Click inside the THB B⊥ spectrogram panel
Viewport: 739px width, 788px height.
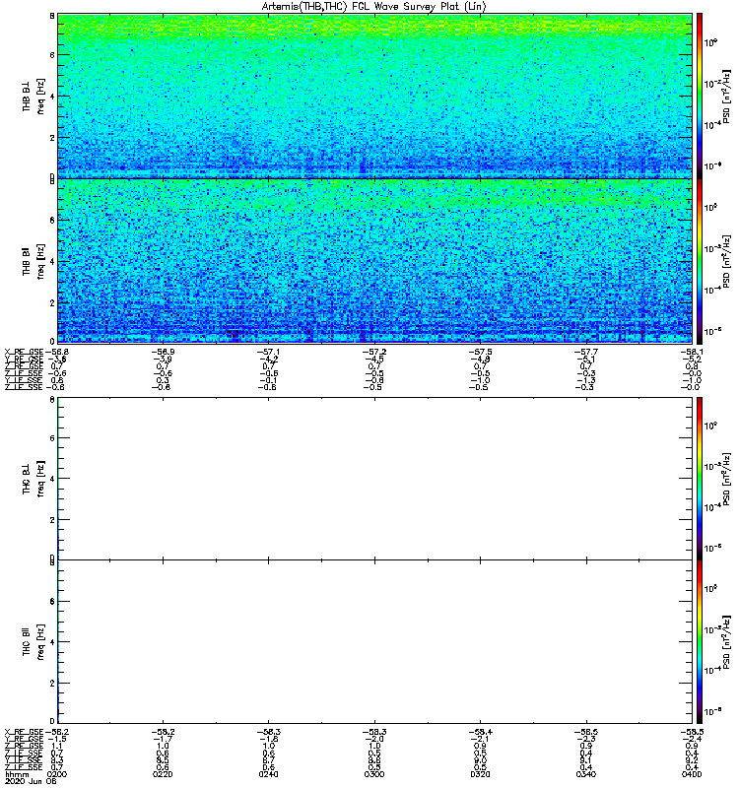pyautogui.click(x=374, y=96)
